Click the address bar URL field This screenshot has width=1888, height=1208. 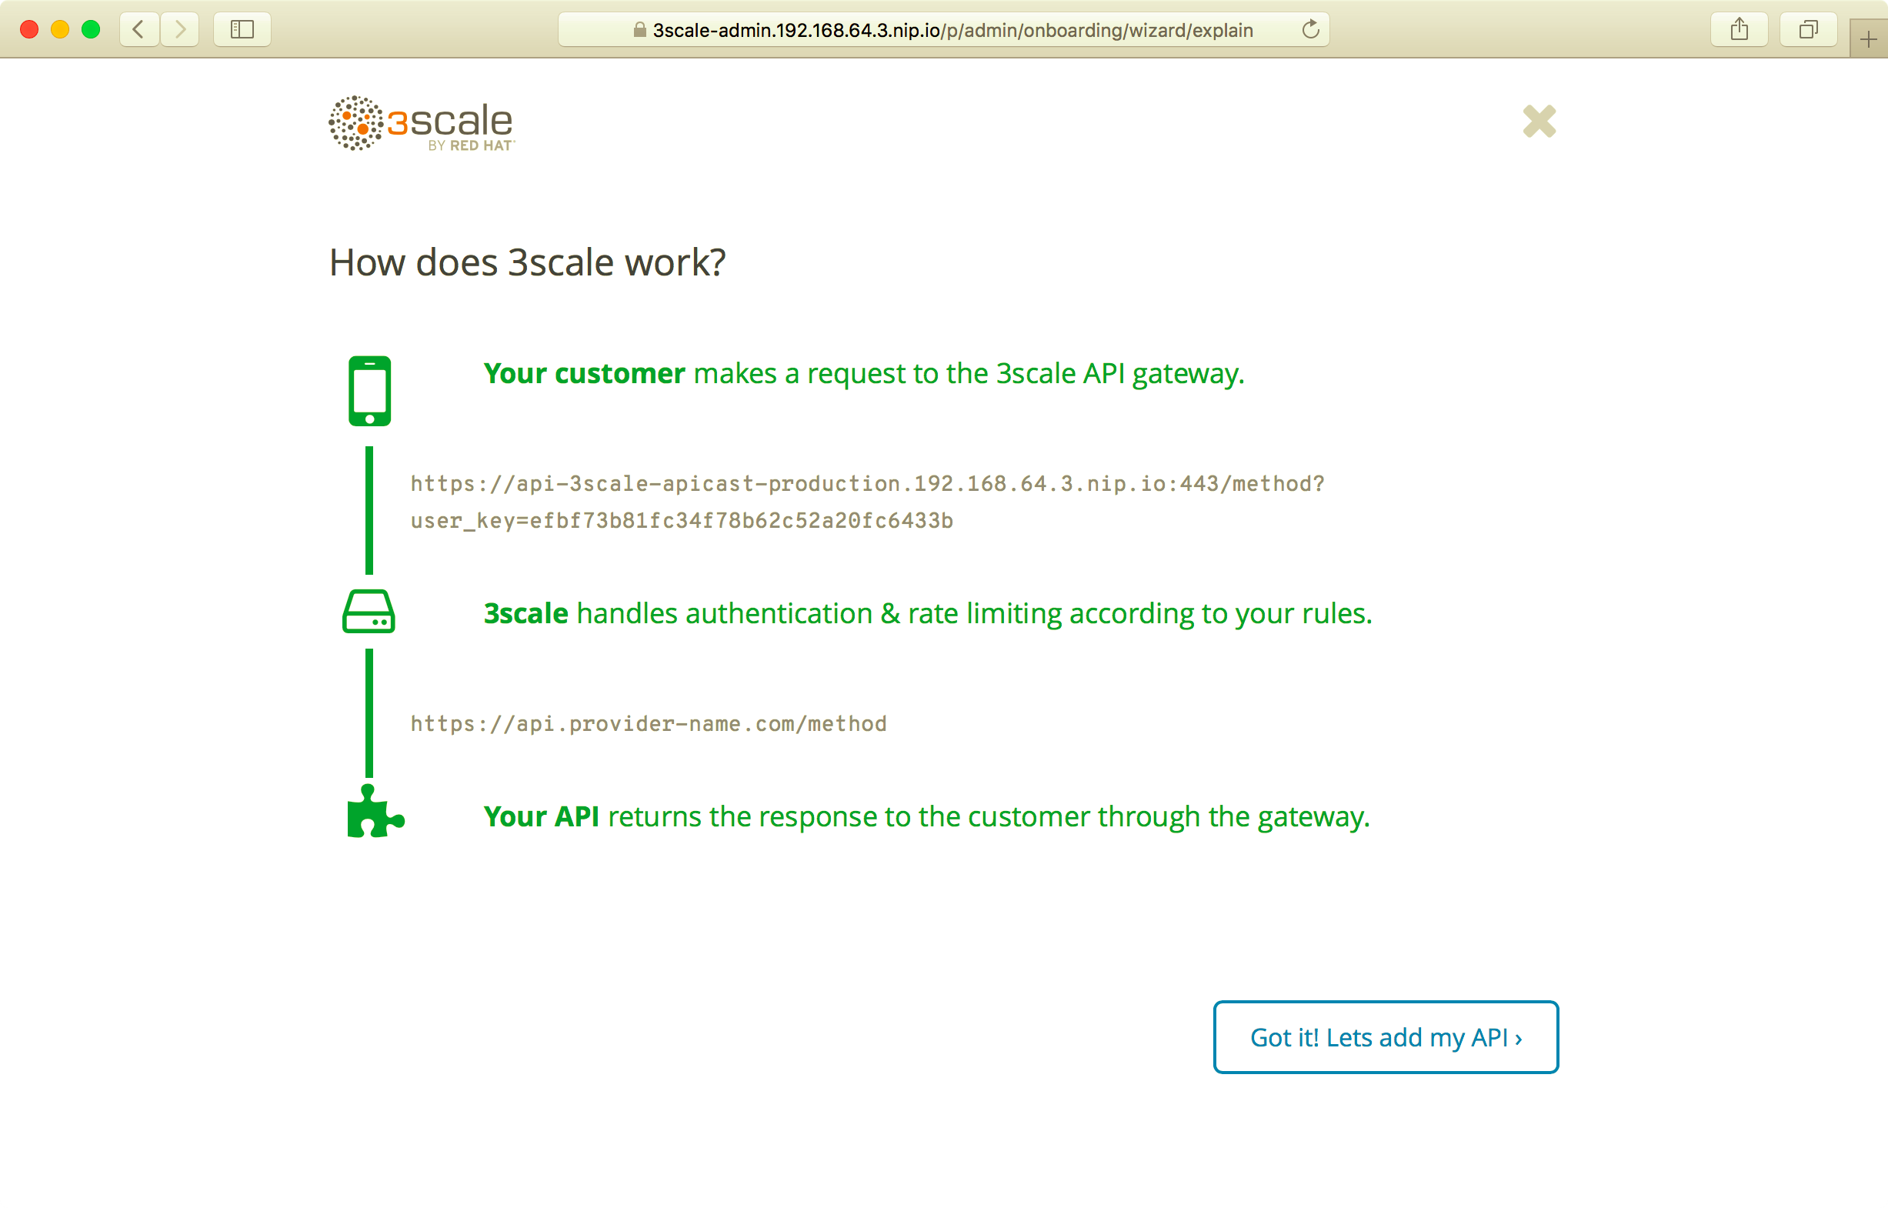click(x=942, y=30)
